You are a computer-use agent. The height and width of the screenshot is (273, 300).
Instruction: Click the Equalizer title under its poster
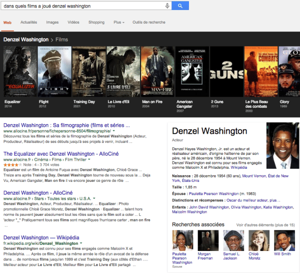(x=12, y=102)
